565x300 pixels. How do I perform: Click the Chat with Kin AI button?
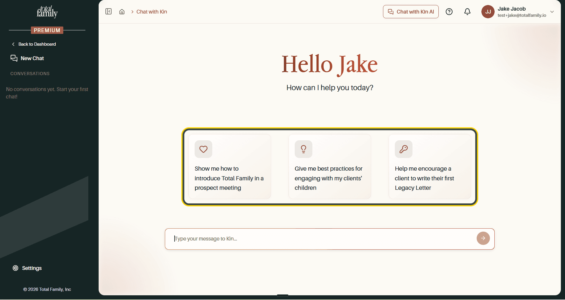(411, 12)
